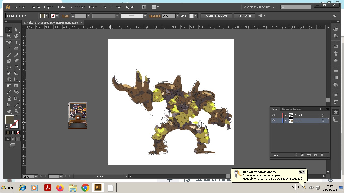Open the Estilo graphic style dropdown
Image resolution: width=344 pixels, height=193 pixels.
(196, 16)
